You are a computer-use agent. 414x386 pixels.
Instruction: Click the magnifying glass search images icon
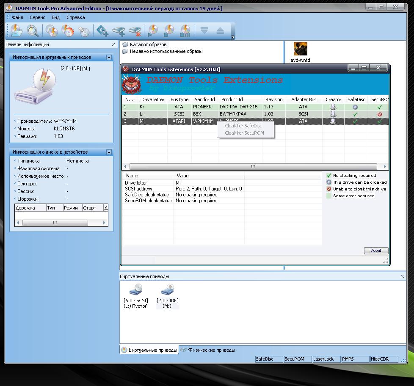point(33,30)
